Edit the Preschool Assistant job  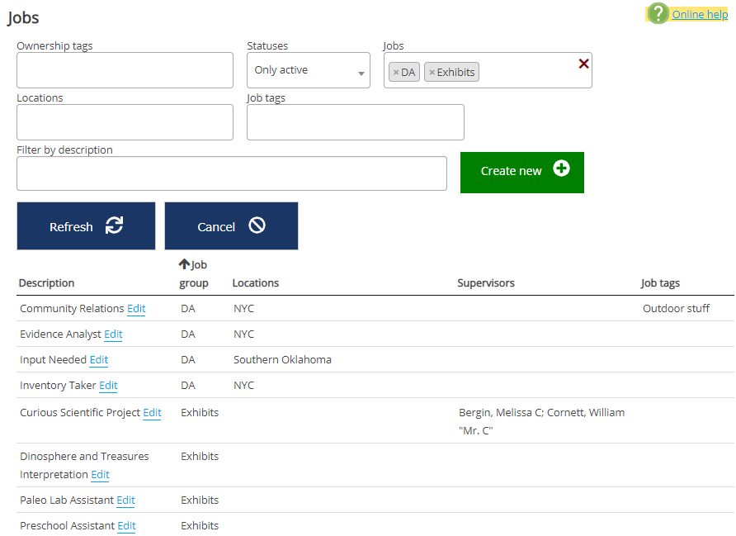(x=126, y=526)
